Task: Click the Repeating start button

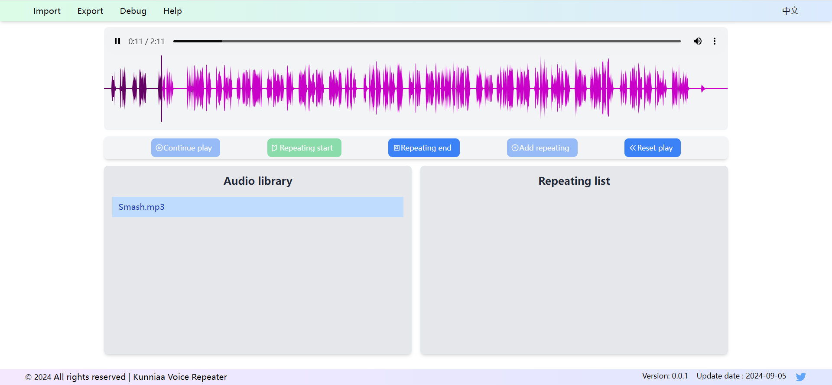Action: point(304,148)
